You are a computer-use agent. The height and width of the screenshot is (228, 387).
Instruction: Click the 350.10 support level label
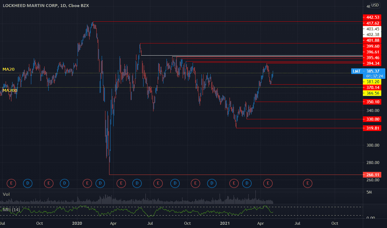(x=372, y=102)
